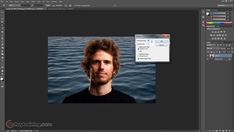234x132 pixels.
Task: Open the crop Ratio preset dropdown
Action: coord(14,5)
